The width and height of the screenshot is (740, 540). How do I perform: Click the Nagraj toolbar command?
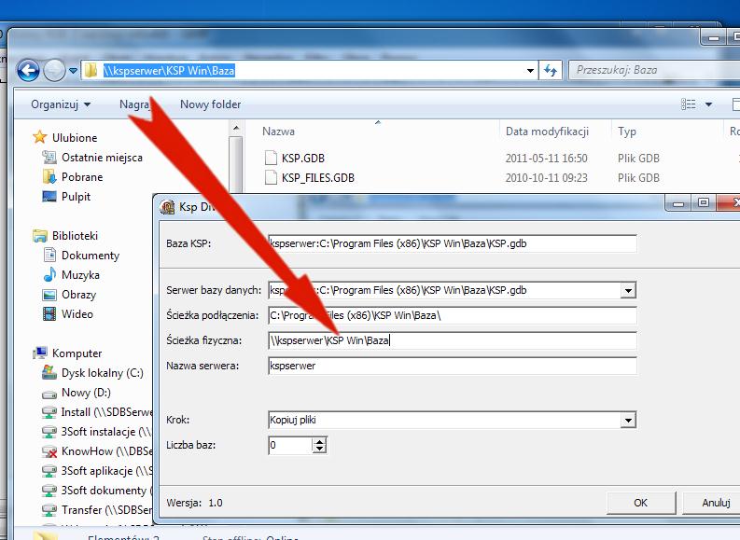point(135,104)
